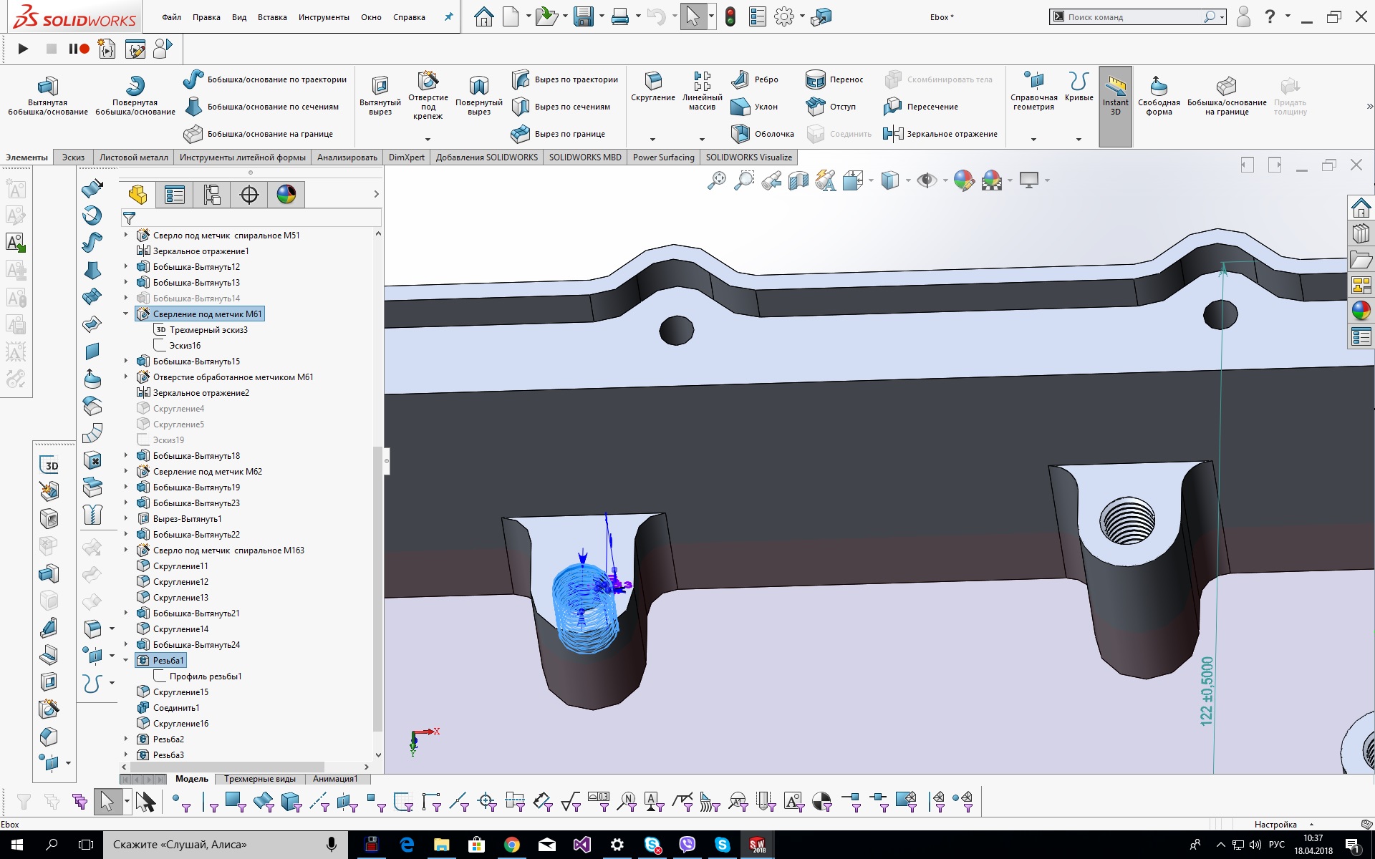This screenshot has height=859, width=1375.
Task: Click the feature tree filter field
Action: click(x=251, y=218)
